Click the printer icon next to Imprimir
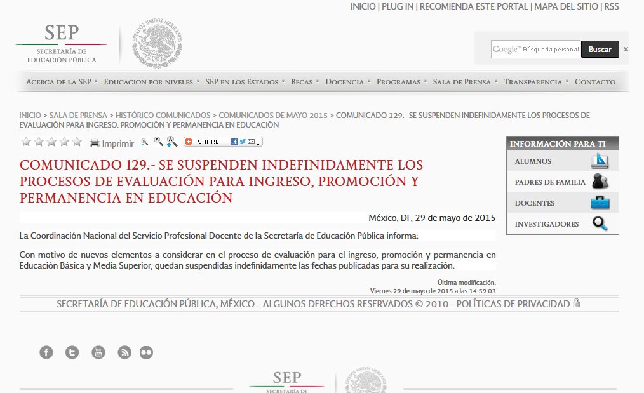This screenshot has width=644, height=393. click(95, 143)
